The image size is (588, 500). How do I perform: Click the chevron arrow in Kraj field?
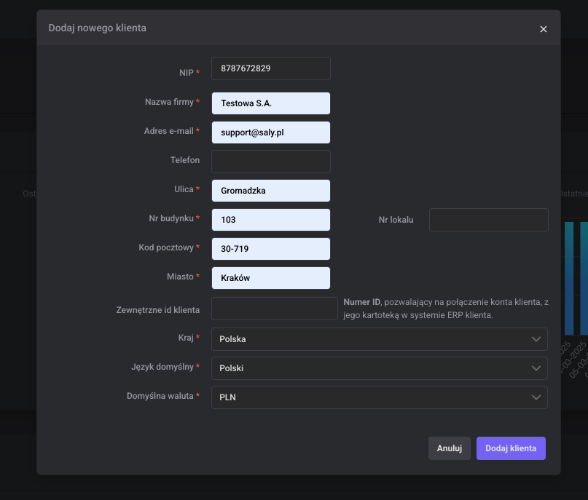coord(536,339)
